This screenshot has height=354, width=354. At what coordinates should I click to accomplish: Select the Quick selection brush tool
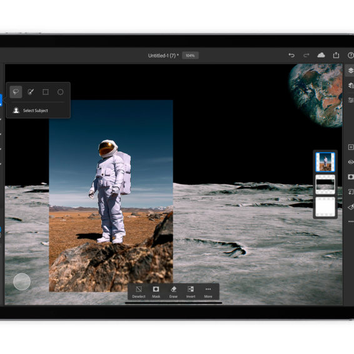[x=31, y=92]
